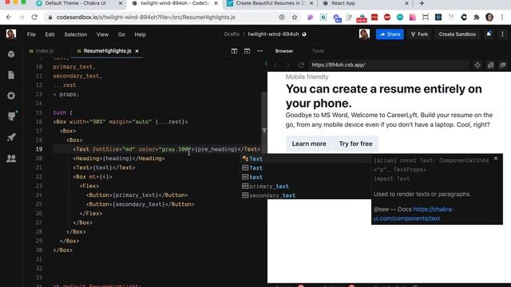Click line 20 Heading code line
Viewport: 511px width, 287px height.
(119, 159)
